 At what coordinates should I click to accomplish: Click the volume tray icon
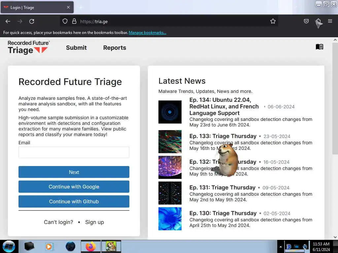305,246
